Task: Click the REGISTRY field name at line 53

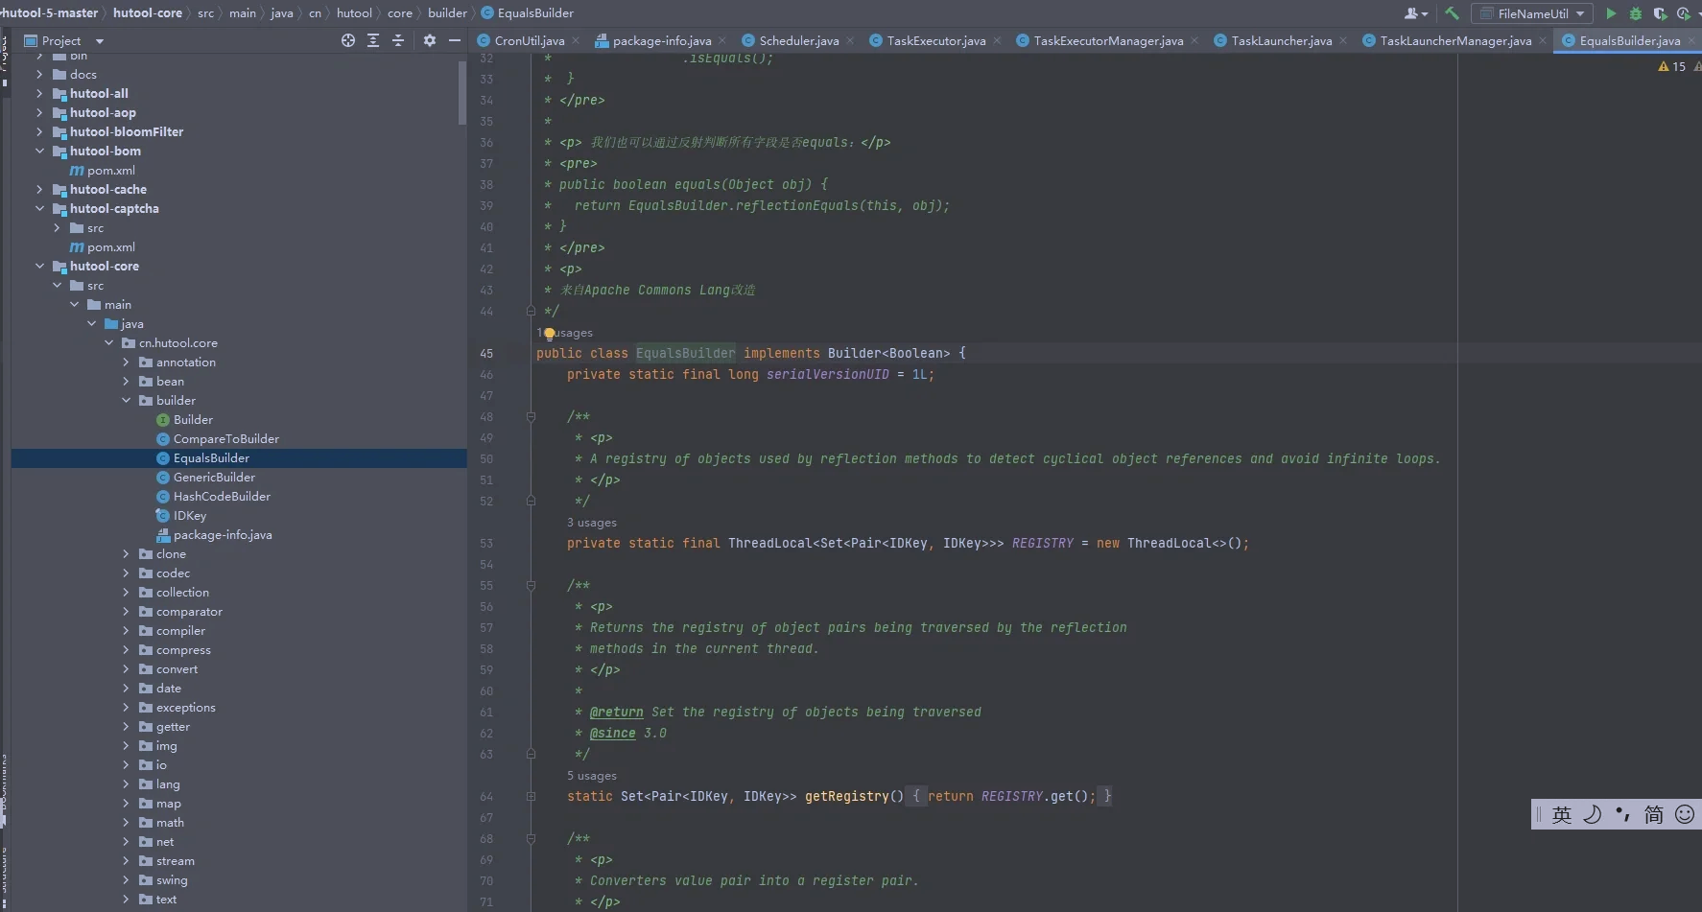Action: pos(1043,543)
